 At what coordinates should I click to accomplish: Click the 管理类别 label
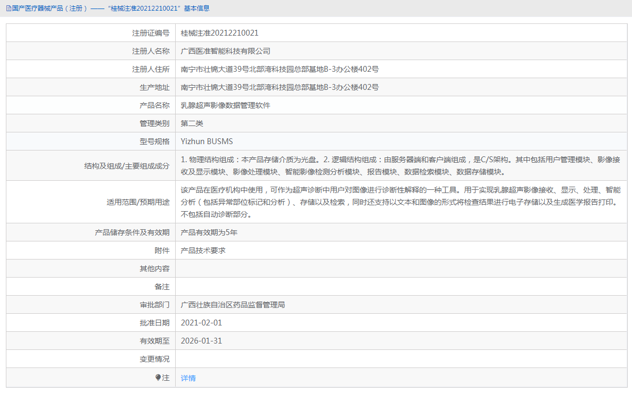click(x=154, y=123)
